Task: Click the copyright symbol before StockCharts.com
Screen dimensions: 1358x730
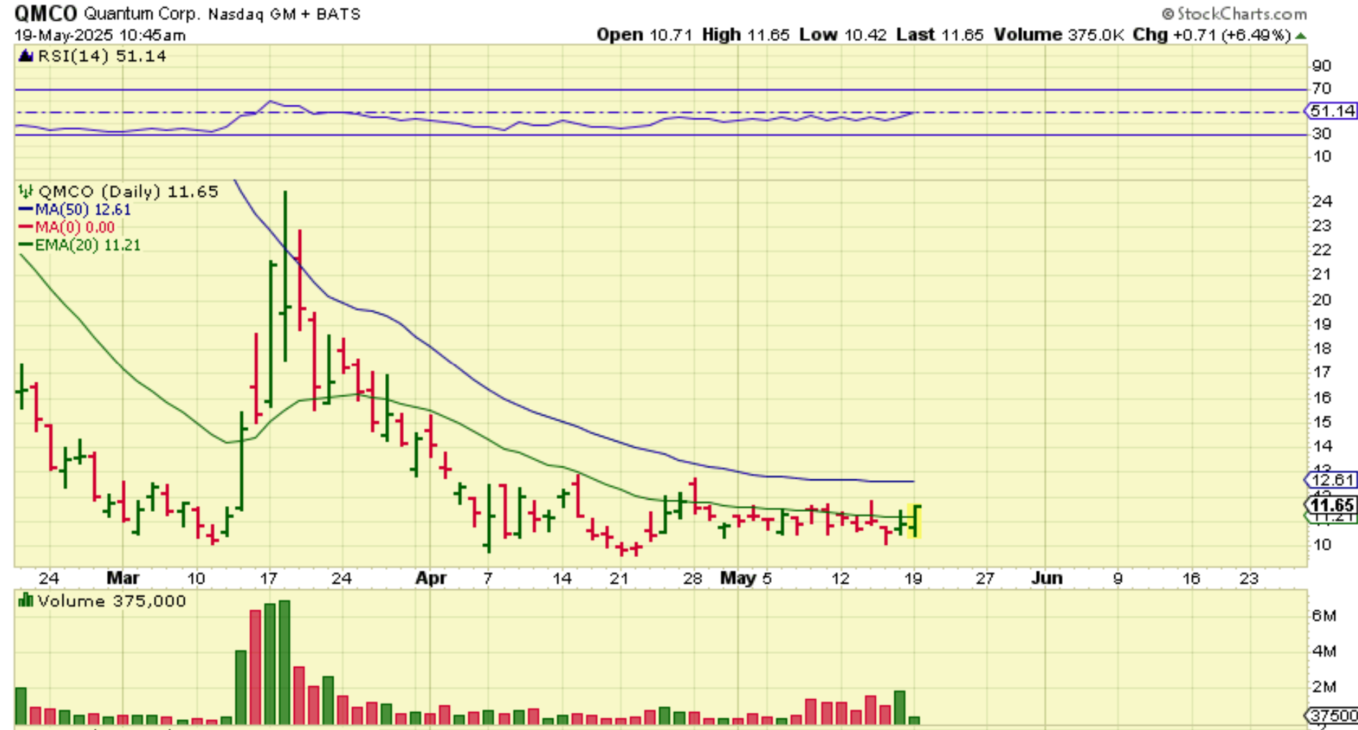Action: tap(1168, 14)
